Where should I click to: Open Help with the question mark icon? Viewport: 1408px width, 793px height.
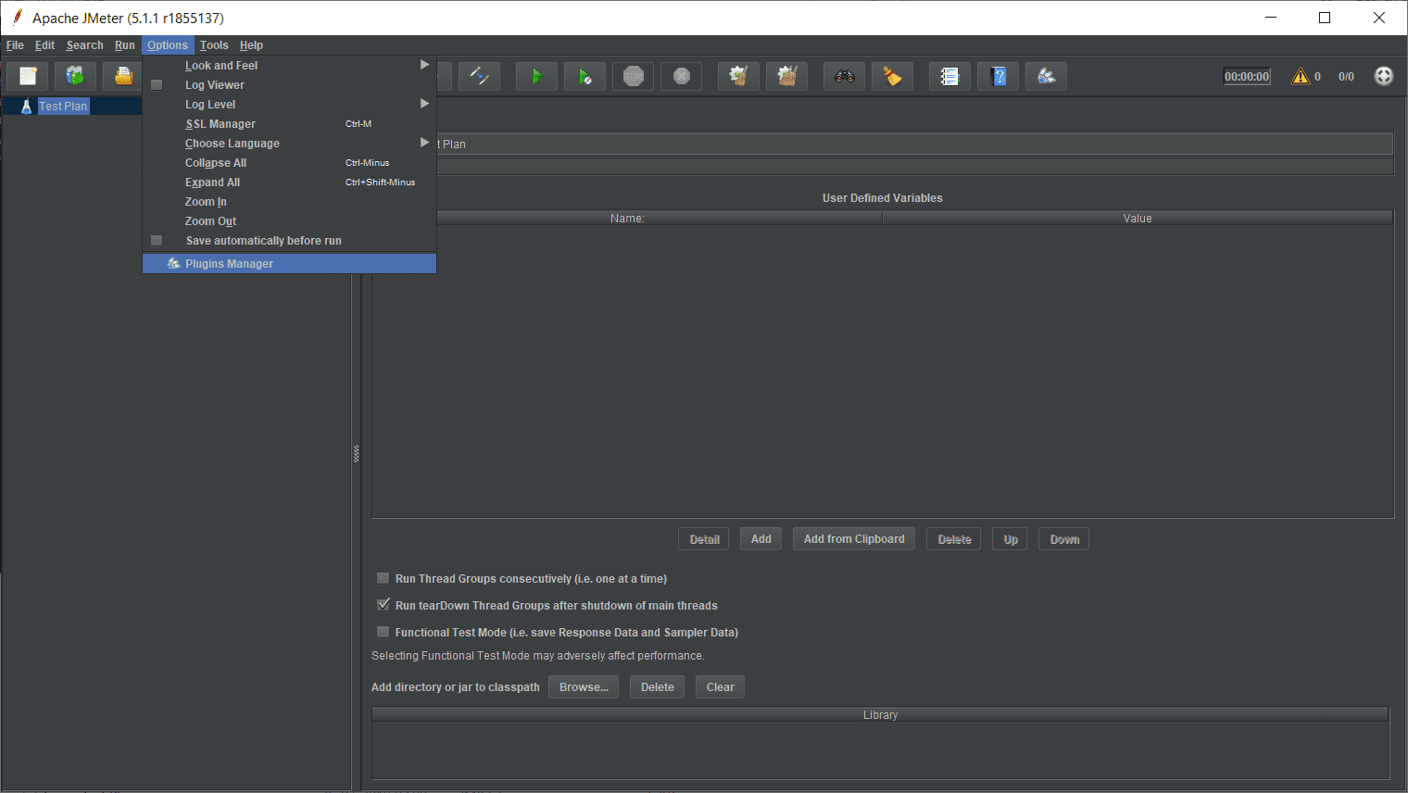coord(999,76)
